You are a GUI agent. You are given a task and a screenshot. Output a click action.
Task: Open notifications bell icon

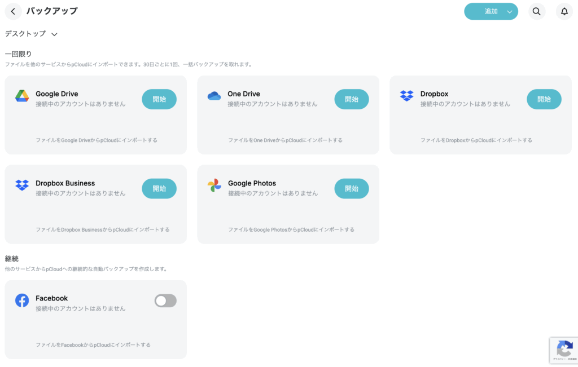click(x=564, y=11)
